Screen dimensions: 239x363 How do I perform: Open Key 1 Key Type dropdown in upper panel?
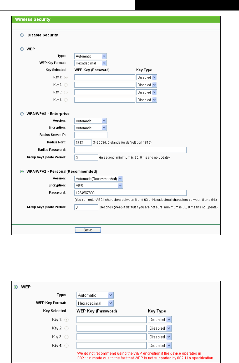(146, 77)
